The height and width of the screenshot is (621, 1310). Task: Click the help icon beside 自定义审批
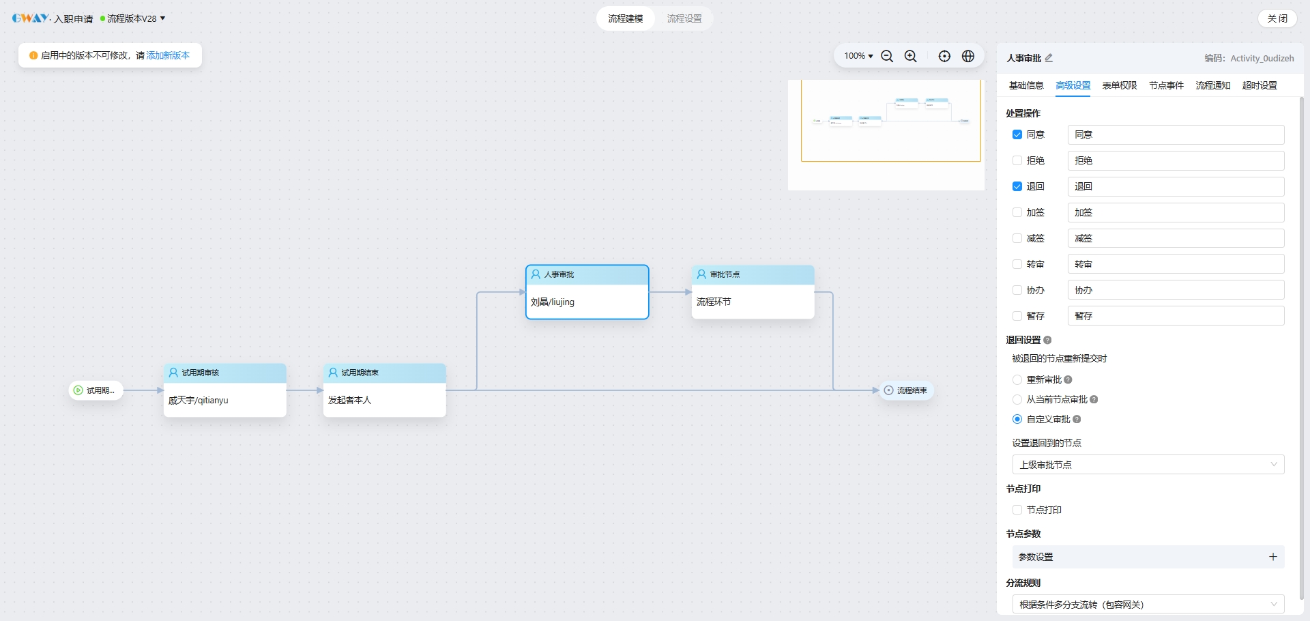[1077, 419]
